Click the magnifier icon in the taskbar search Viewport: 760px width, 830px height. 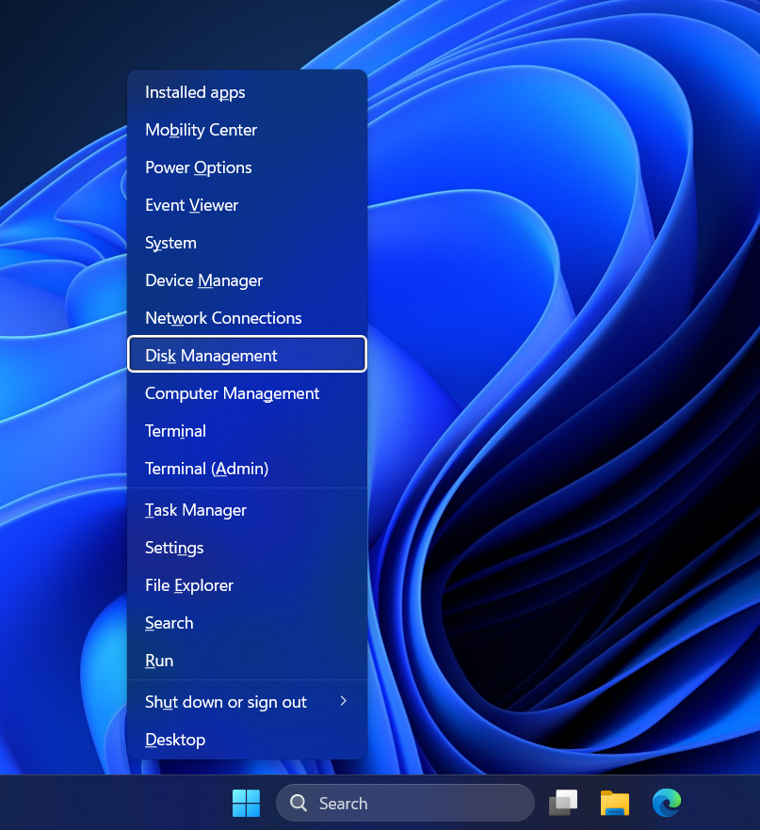(x=299, y=803)
